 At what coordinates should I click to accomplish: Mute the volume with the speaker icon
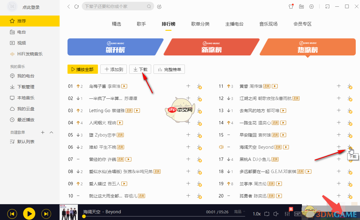(276, 214)
